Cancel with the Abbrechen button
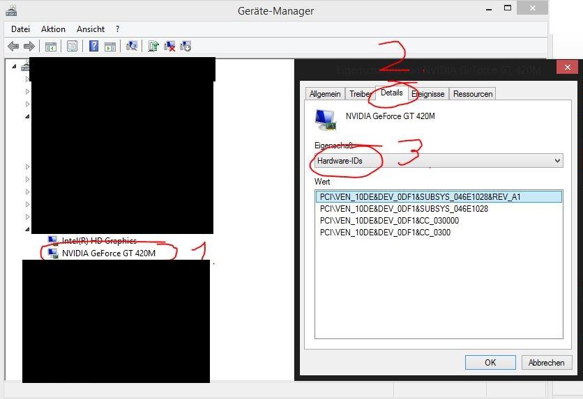This screenshot has width=583, height=399. [547, 363]
